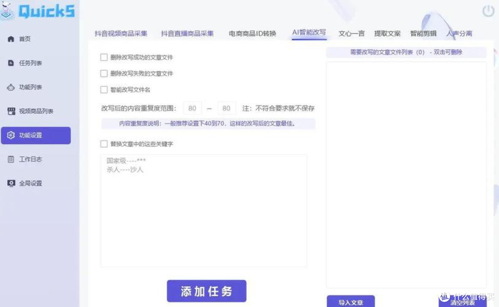
Task: Switch to 智能剪辑 tab
Action: point(423,33)
